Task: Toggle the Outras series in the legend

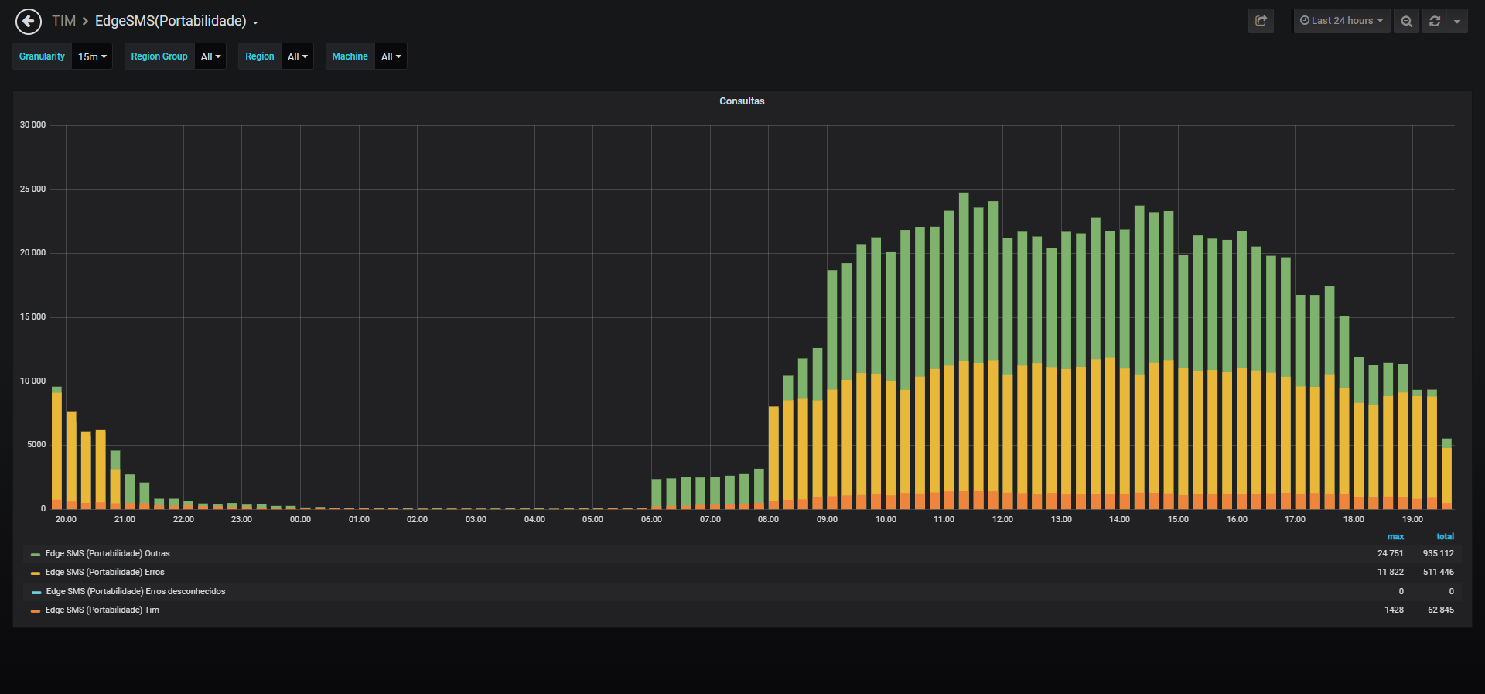Action: pos(108,553)
